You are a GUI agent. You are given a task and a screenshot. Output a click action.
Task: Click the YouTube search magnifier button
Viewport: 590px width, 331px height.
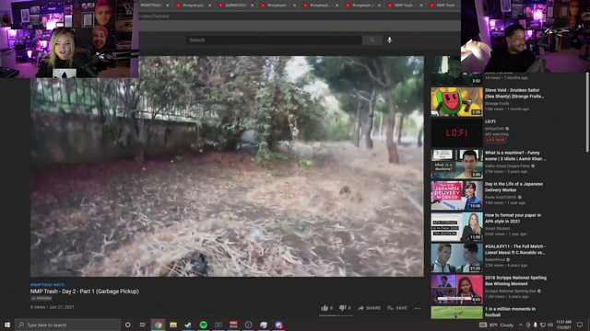372,40
